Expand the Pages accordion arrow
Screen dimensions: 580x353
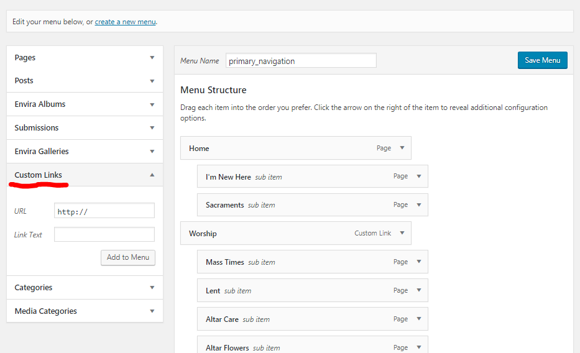tap(152, 58)
